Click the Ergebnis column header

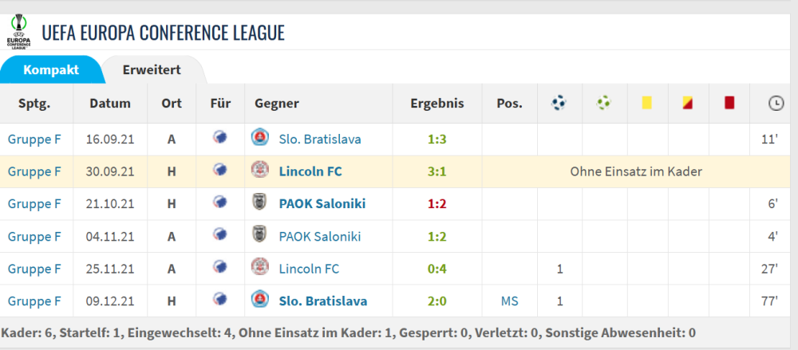tap(437, 104)
